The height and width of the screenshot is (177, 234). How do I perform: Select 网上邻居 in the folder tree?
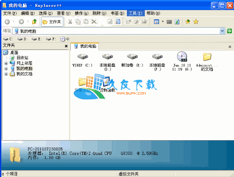tap(24, 63)
